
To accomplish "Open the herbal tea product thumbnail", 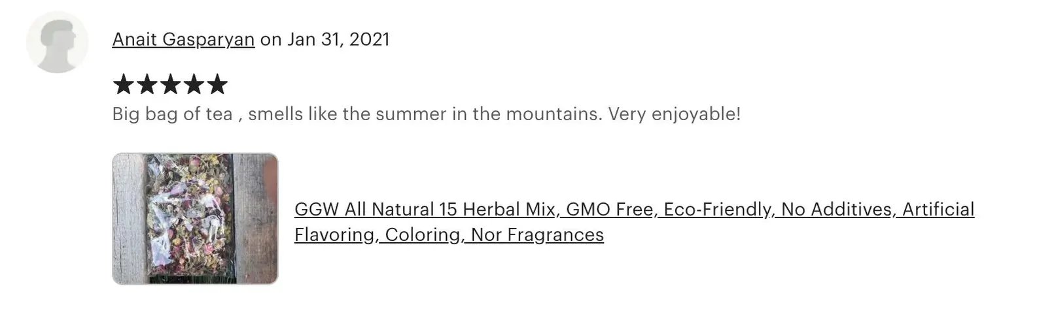I will pos(195,219).
